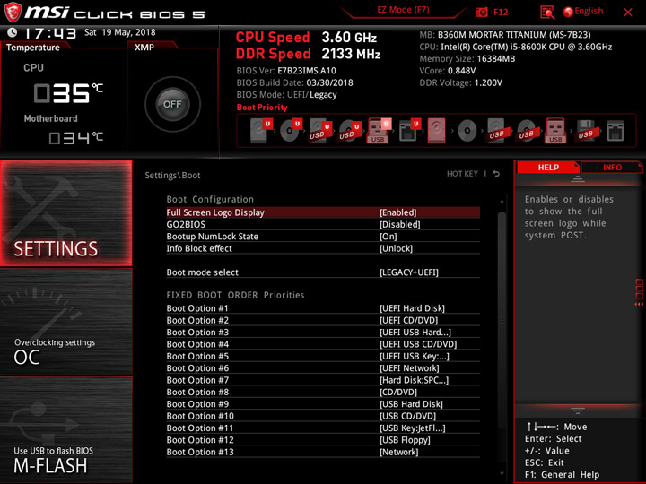Click the Help panel top scroll handle
Image resolution: width=646 pixels, height=484 pixels.
pos(578,178)
